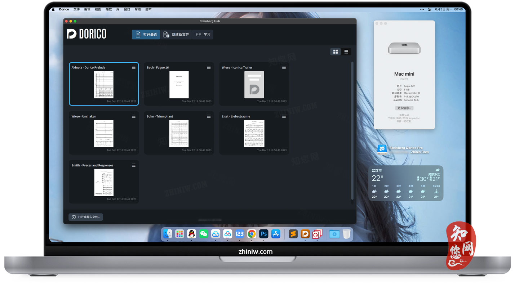Open Control Center in menu bar
Viewport: 515px width, 287px height.
[430, 9]
